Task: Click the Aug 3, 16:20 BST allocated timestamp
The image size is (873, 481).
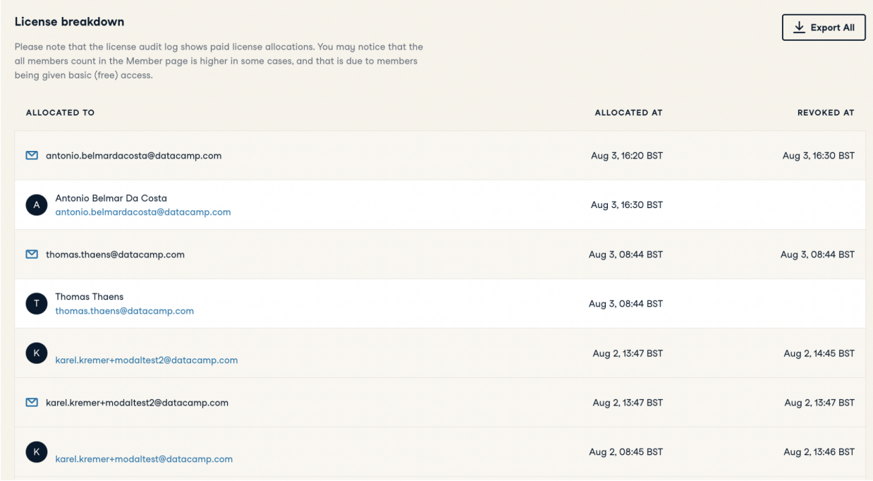Action: [626, 156]
